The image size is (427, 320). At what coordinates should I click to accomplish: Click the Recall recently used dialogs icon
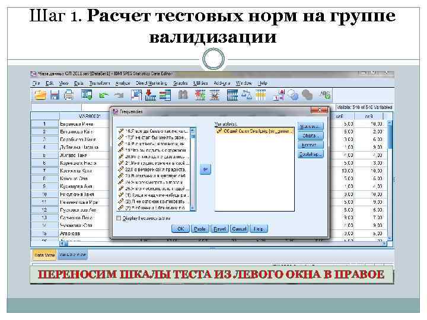tap(87, 95)
